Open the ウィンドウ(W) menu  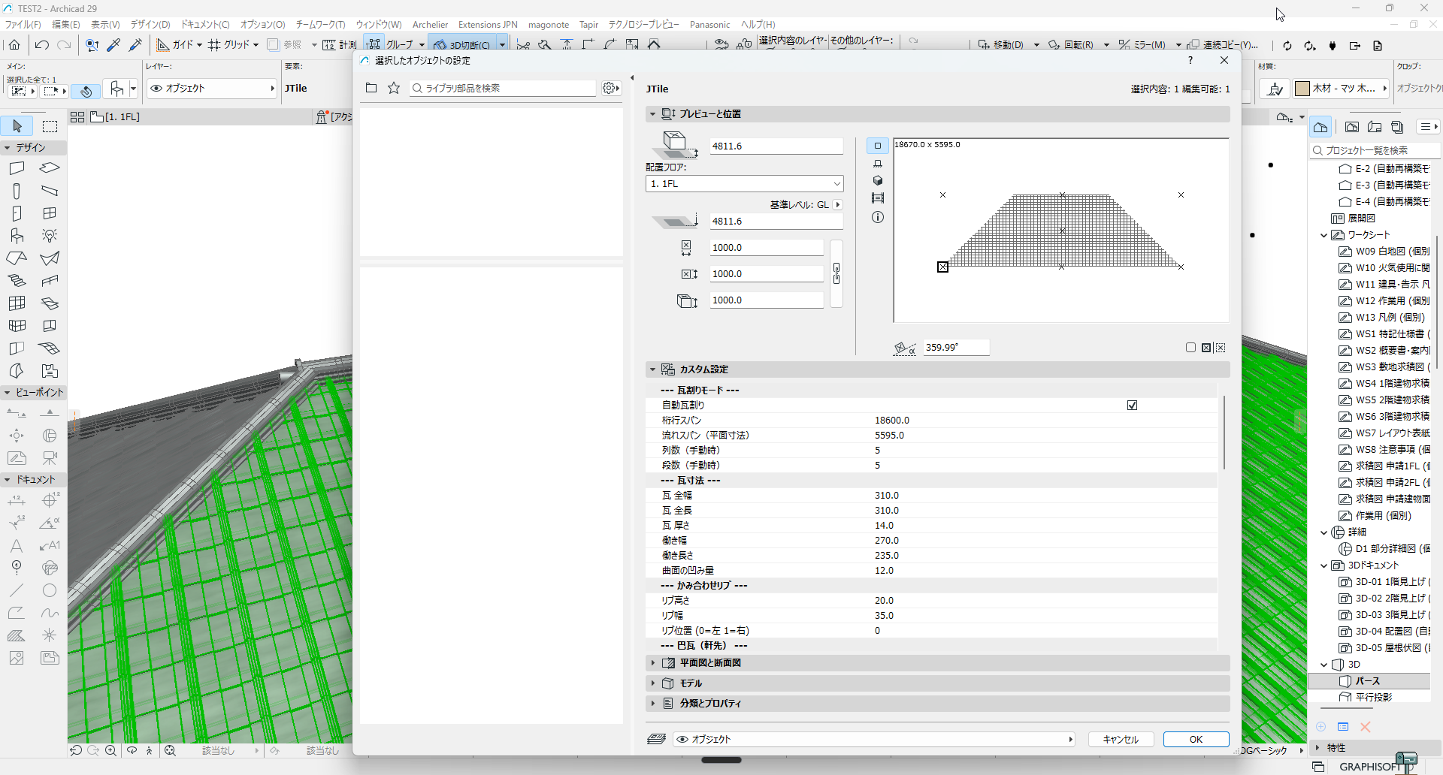(x=379, y=25)
